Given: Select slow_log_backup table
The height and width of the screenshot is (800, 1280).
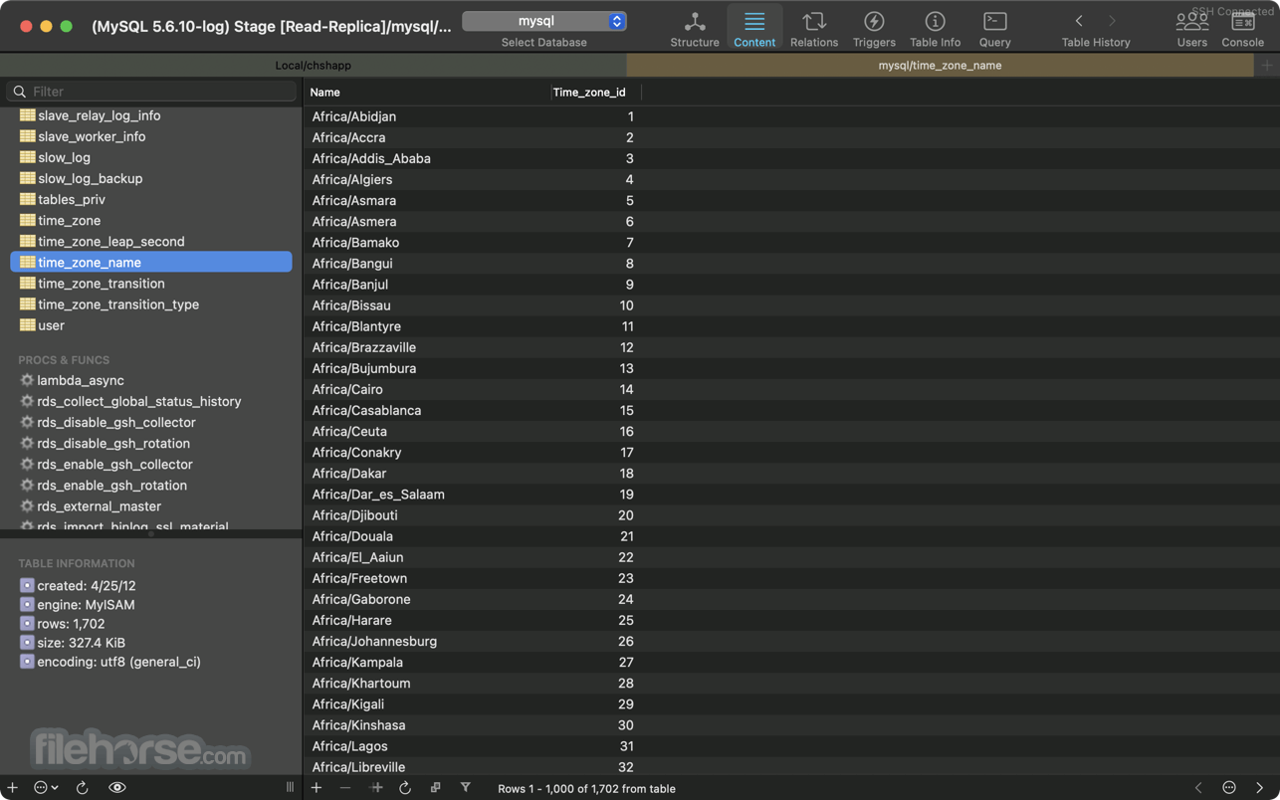Looking at the screenshot, I should point(151,178).
